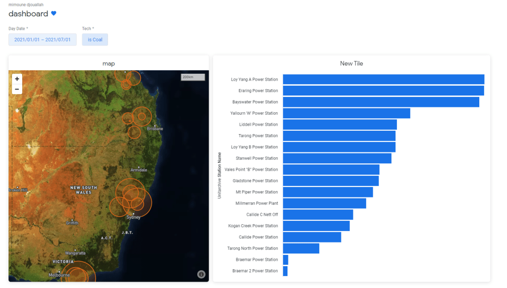507x288 pixels.
Task: Select the Yallourn 'W' Power Station bar
Action: click(x=346, y=113)
